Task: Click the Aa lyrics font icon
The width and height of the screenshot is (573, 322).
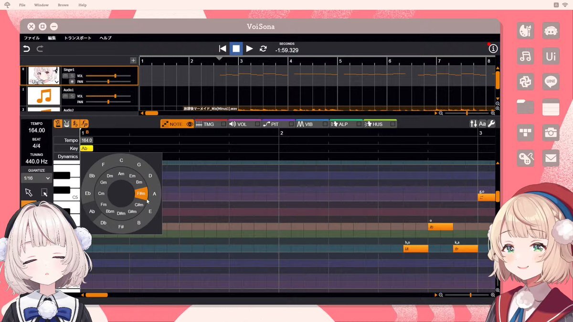Action: [482, 124]
